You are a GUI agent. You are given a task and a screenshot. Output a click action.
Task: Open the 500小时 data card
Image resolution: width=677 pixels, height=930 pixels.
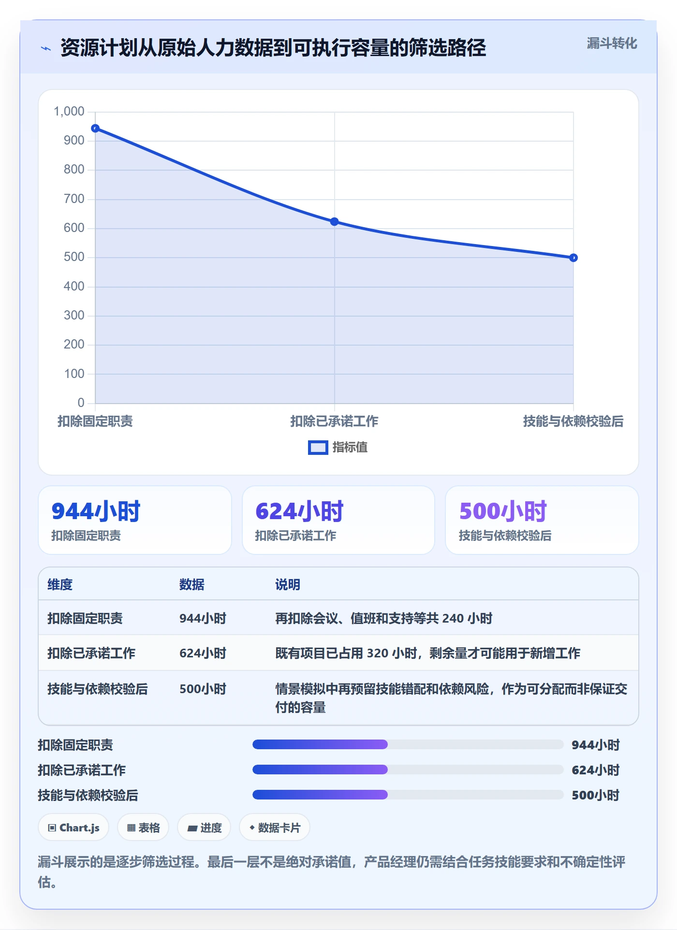click(x=542, y=520)
